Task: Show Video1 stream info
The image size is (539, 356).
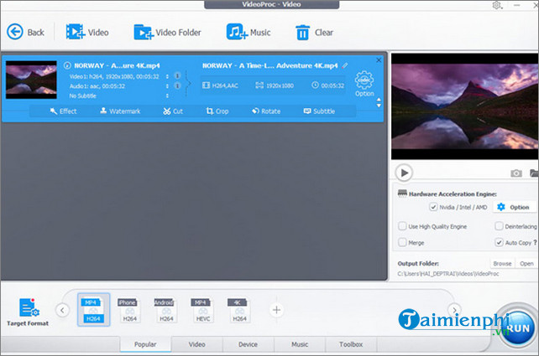Action: pyautogui.click(x=177, y=75)
